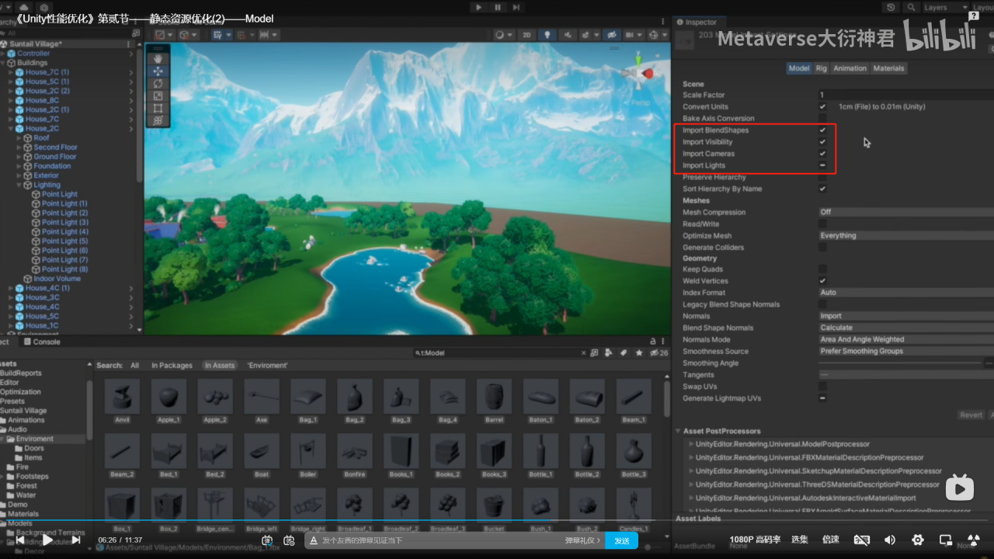The height and width of the screenshot is (559, 994).
Task: Toggle scene lighting bulb icon
Action: (547, 35)
